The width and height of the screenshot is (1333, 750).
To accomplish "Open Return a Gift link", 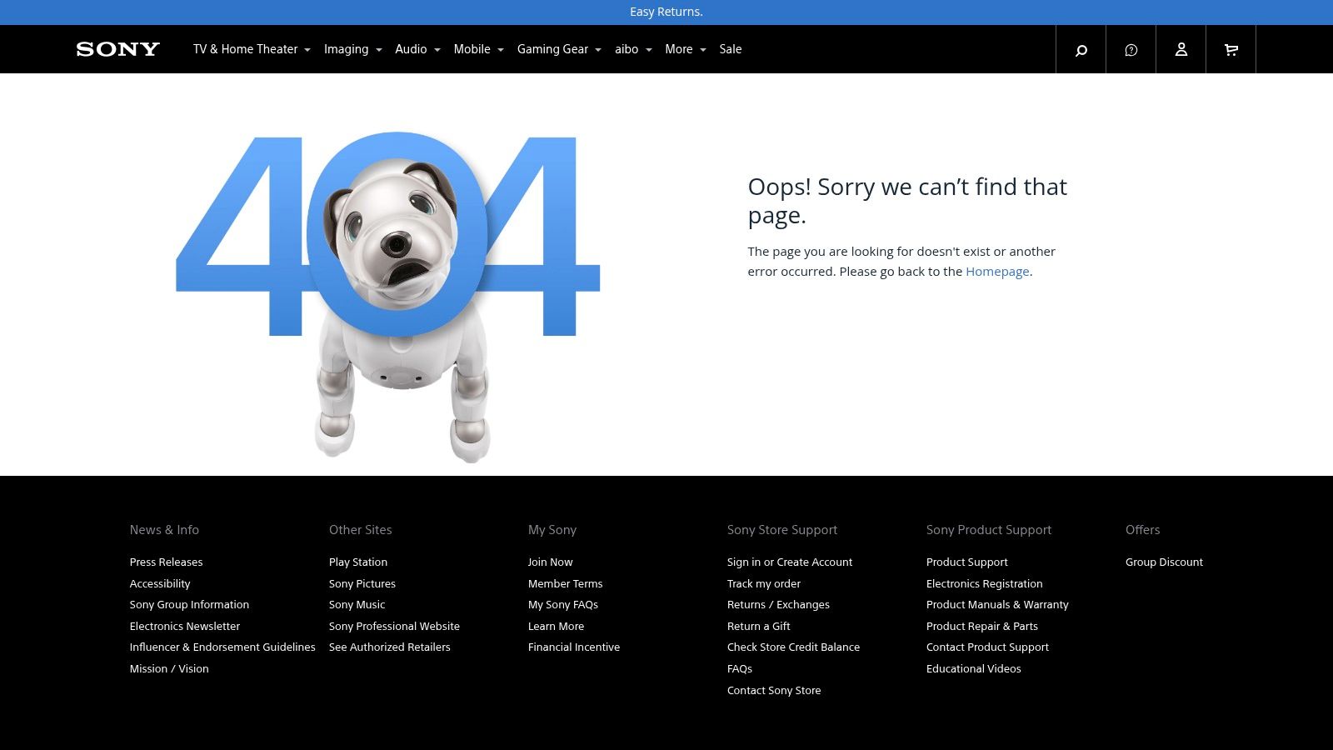I will [x=759, y=627].
